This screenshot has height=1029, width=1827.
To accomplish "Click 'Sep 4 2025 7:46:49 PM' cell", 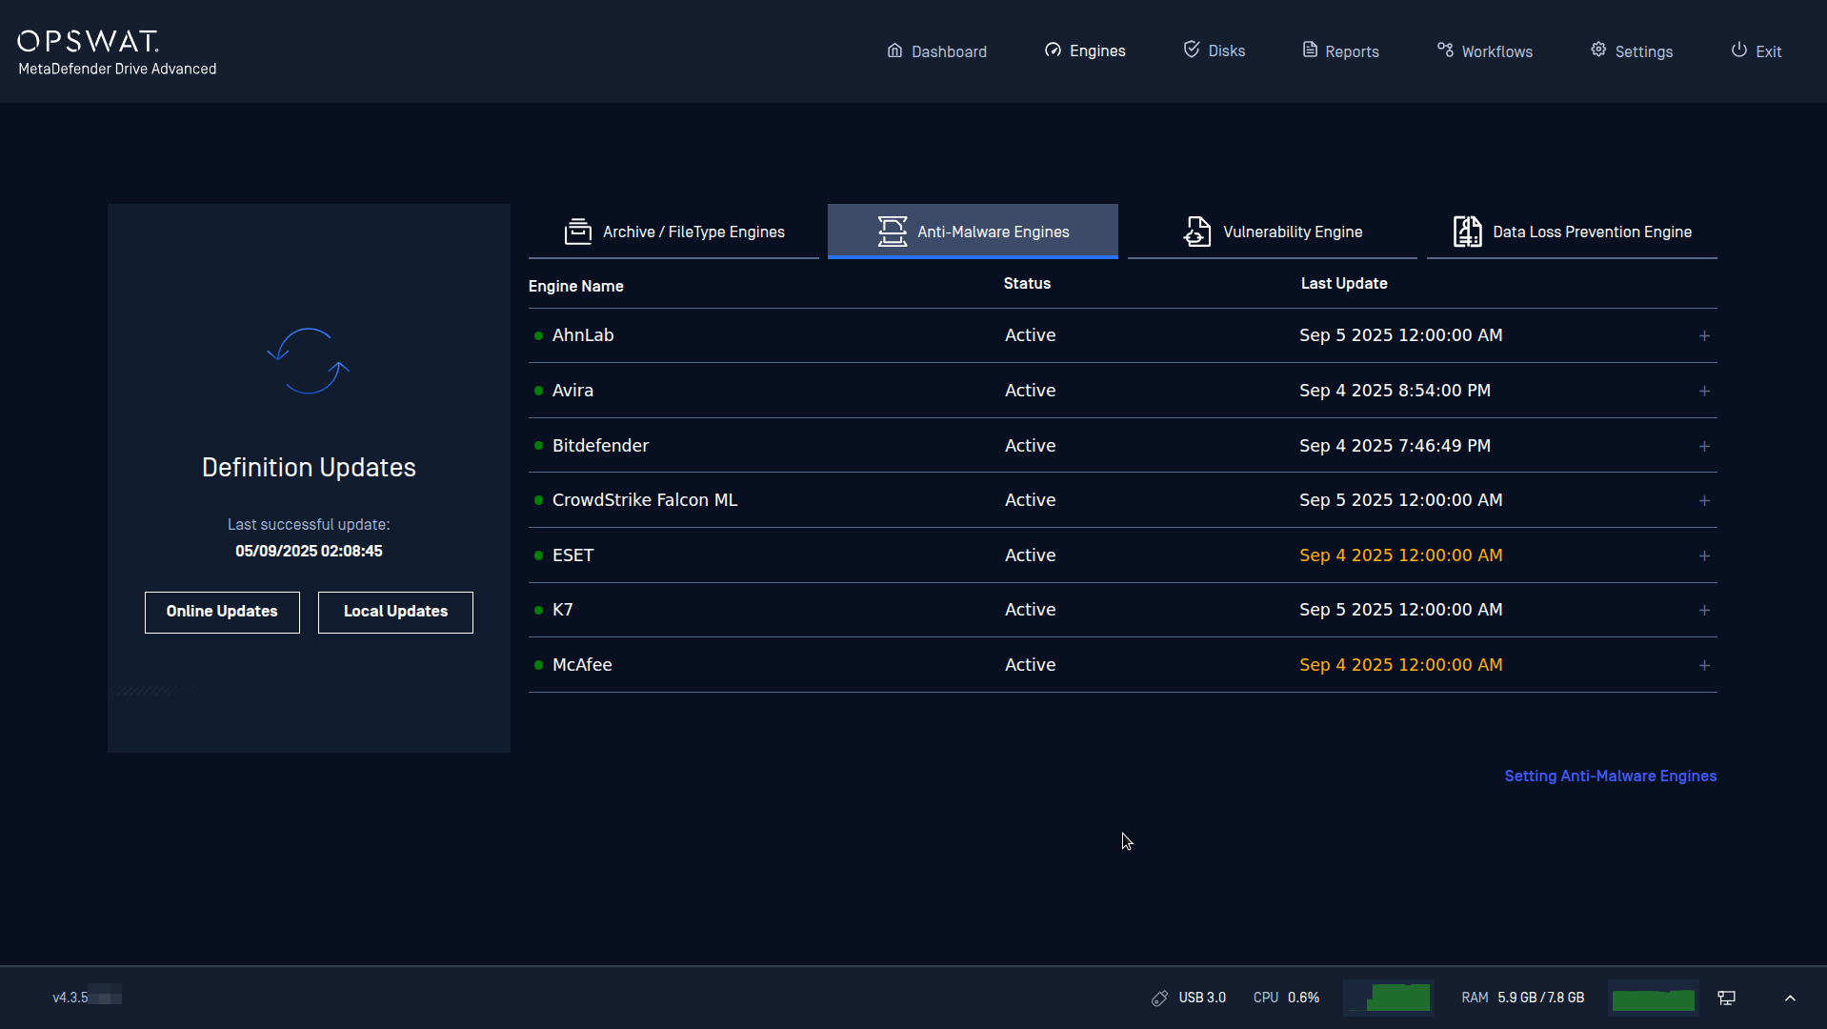I will [1395, 446].
